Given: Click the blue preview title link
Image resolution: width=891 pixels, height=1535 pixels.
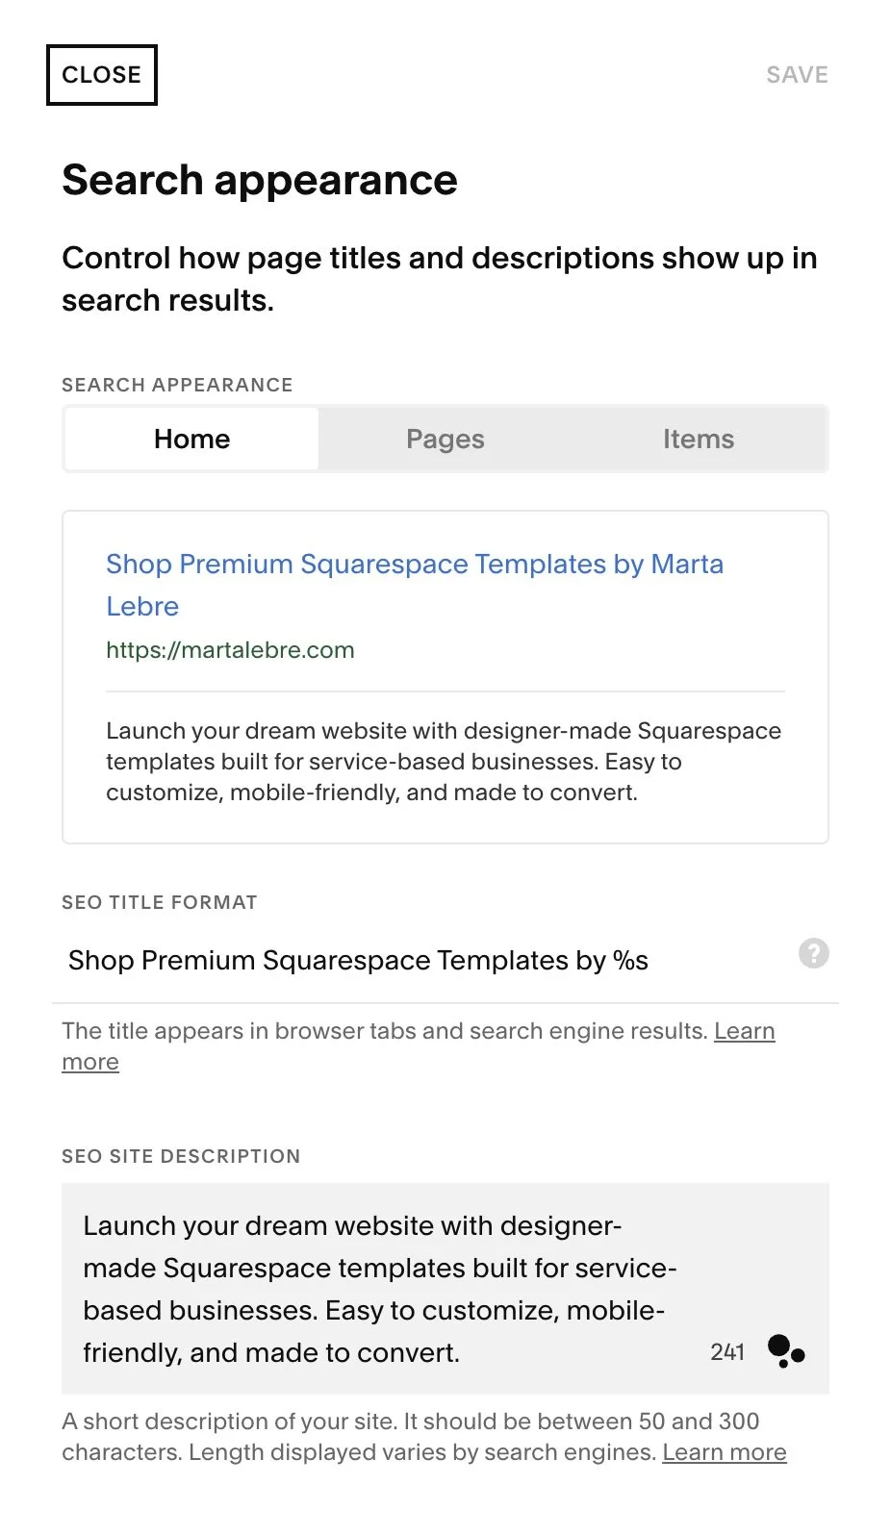Looking at the screenshot, I should pyautogui.click(x=414, y=565).
